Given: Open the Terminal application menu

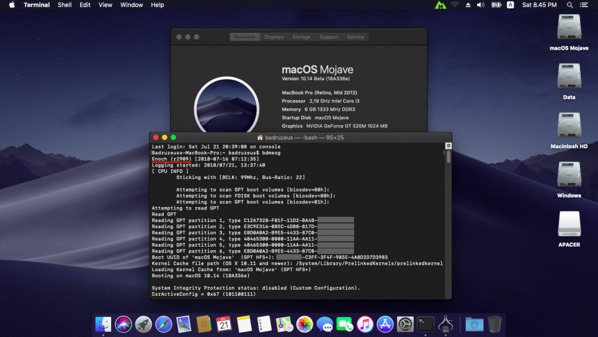Looking at the screenshot, I should pos(36,5).
